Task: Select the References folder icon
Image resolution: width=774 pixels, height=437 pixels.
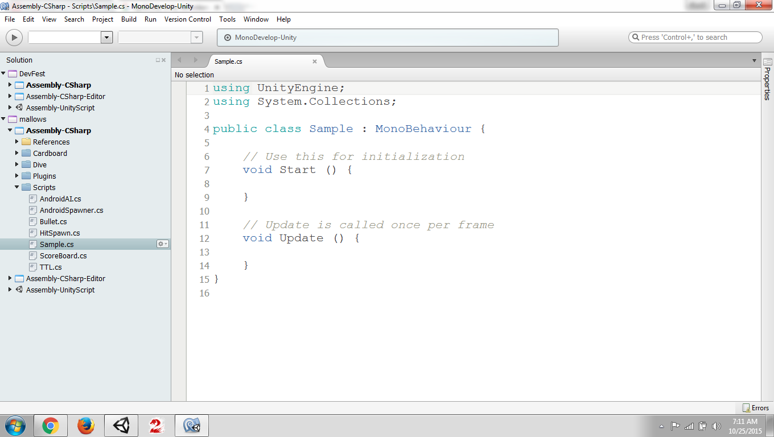Action: pyautogui.click(x=26, y=142)
